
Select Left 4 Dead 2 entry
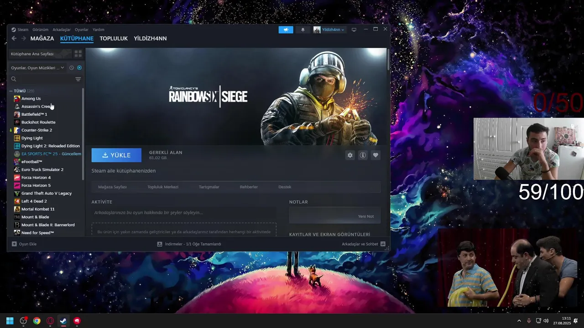point(34,201)
